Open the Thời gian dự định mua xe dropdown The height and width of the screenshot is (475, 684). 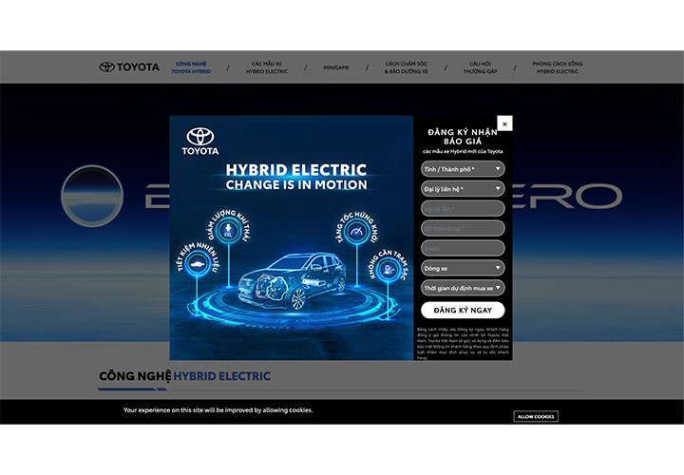click(463, 288)
